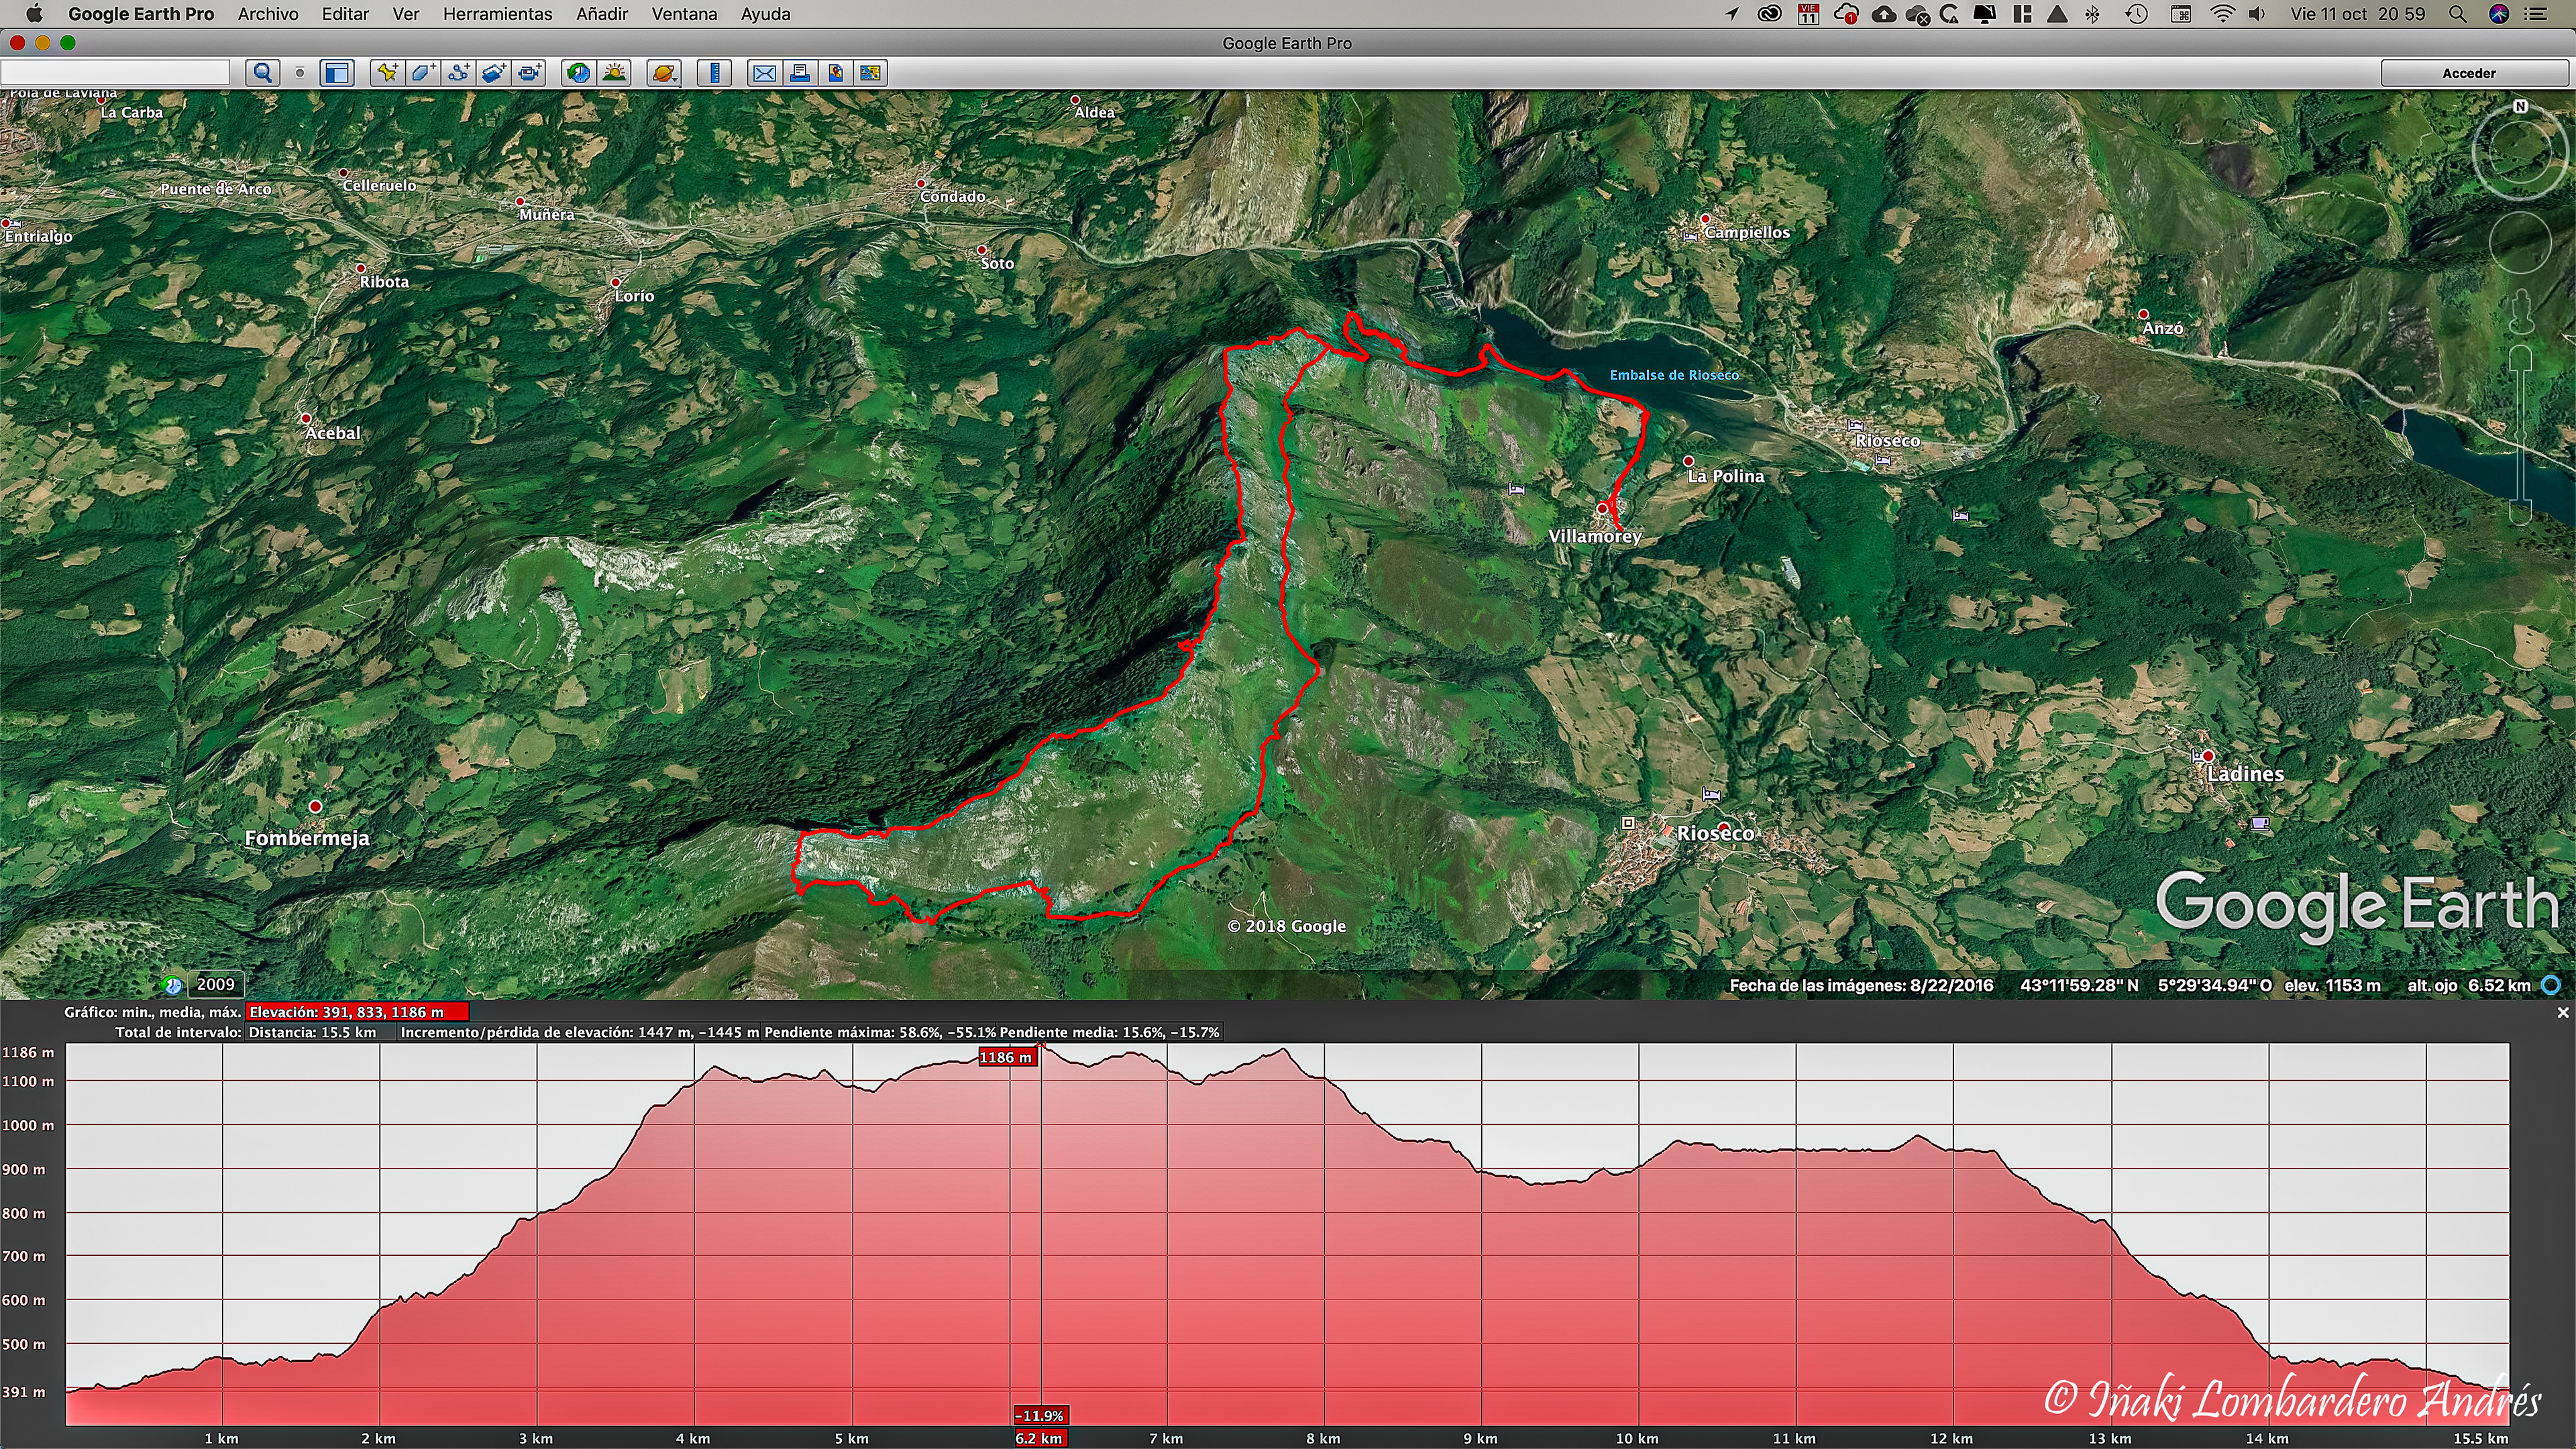Click the Pendiente media 15.6% readout
Screen dimensions: 2576x1449
click(x=1109, y=1032)
